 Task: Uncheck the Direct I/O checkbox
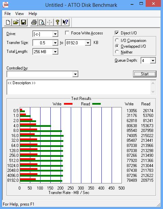point(117,33)
